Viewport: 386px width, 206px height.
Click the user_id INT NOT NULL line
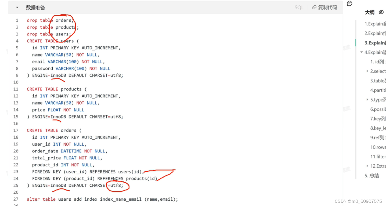tap(59, 144)
